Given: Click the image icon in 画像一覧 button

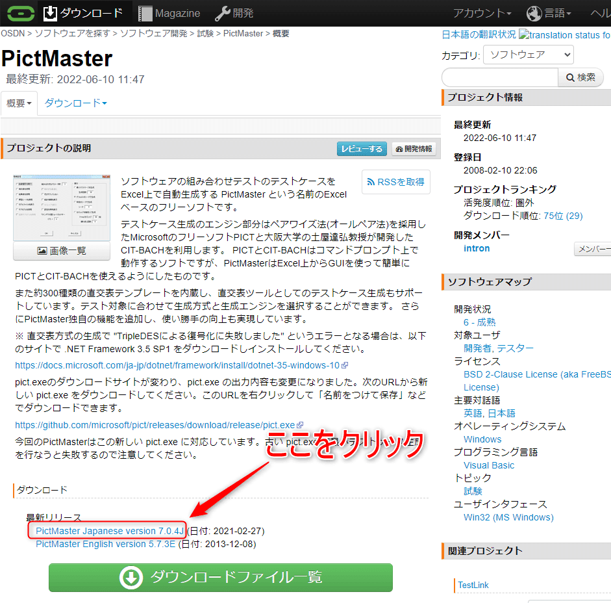Looking at the screenshot, I should click(x=42, y=251).
